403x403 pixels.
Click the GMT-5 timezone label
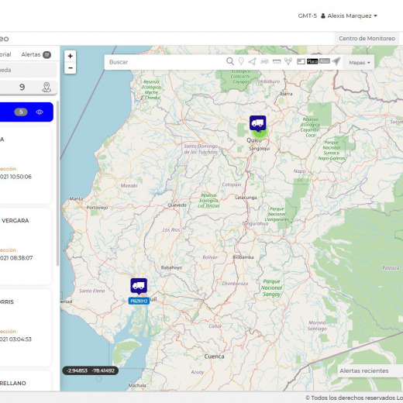(307, 15)
